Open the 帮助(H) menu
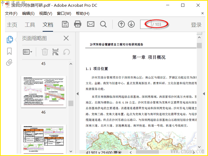This screenshot has height=156, width=208. pos(82,14)
